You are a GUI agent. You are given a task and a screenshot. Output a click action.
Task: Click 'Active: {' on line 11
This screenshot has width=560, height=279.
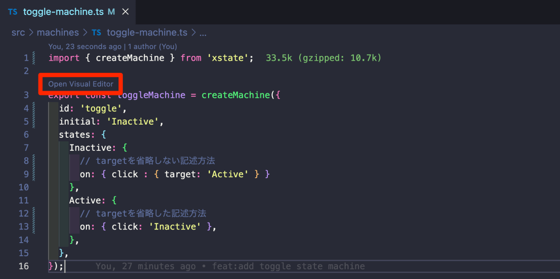tap(93, 200)
